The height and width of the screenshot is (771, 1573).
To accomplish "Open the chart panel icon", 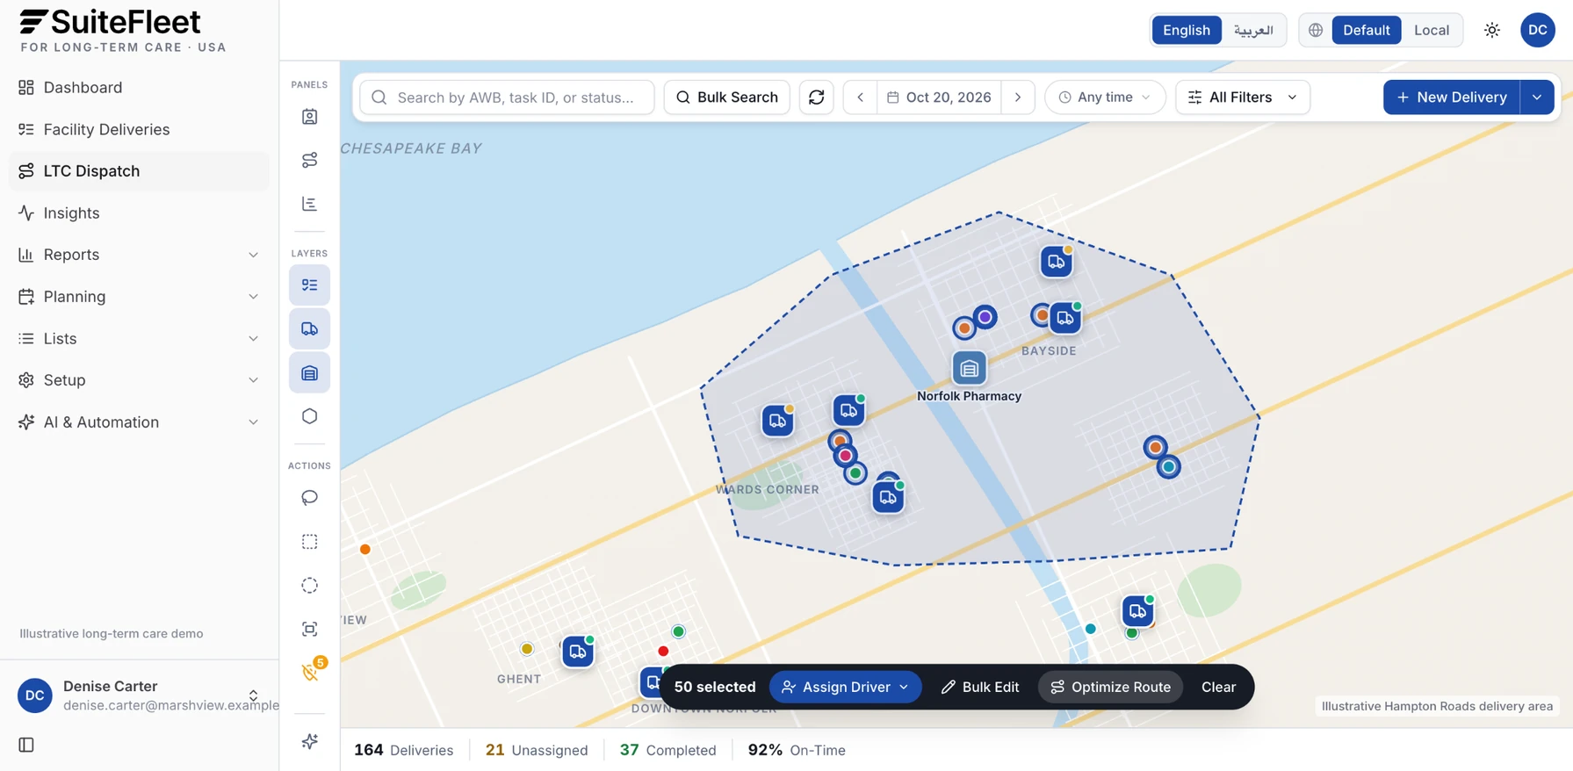I will click(x=309, y=204).
